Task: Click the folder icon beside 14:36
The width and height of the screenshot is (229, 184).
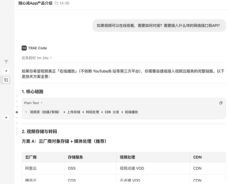Action: pos(56,3)
